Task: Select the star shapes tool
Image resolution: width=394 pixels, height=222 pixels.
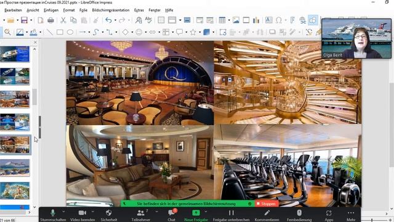Action: tap(193, 32)
